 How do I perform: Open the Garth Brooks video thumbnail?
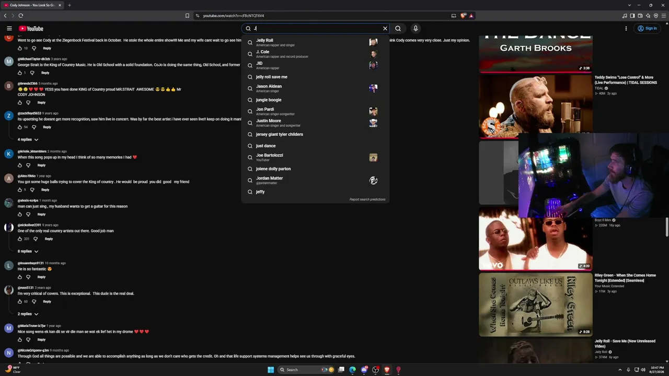pos(536,54)
